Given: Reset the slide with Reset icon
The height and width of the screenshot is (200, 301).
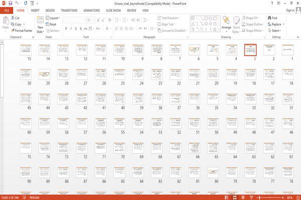Looking at the screenshot, I should (48, 24).
